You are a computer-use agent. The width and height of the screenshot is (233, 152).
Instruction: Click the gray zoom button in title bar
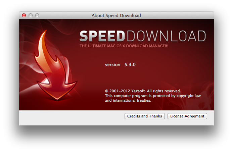[37, 15]
